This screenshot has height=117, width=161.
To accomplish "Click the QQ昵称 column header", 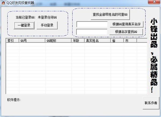I will [x=58, y=41].
